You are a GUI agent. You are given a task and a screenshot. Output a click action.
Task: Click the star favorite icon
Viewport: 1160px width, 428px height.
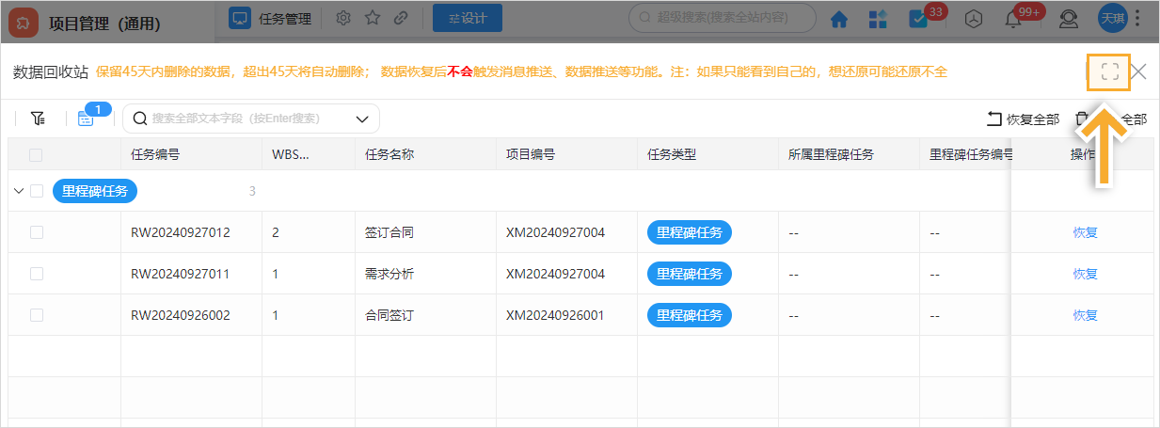[x=373, y=18]
